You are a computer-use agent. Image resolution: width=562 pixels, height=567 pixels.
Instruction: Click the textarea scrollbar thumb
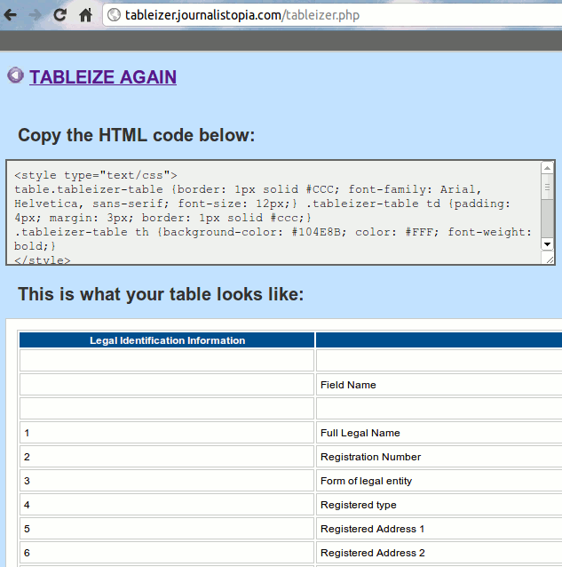click(x=547, y=187)
